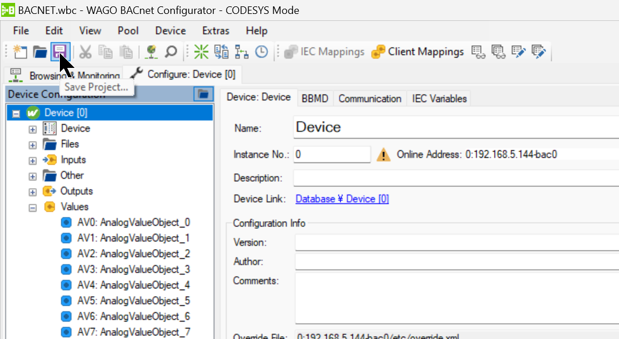Switch to the BBMD tab
This screenshot has height=339, width=619.
click(315, 99)
